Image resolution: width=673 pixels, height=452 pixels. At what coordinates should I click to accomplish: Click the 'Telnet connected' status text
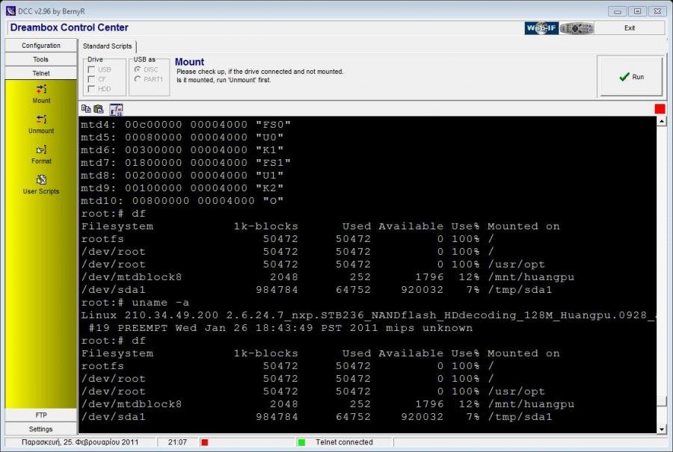pyautogui.click(x=344, y=442)
